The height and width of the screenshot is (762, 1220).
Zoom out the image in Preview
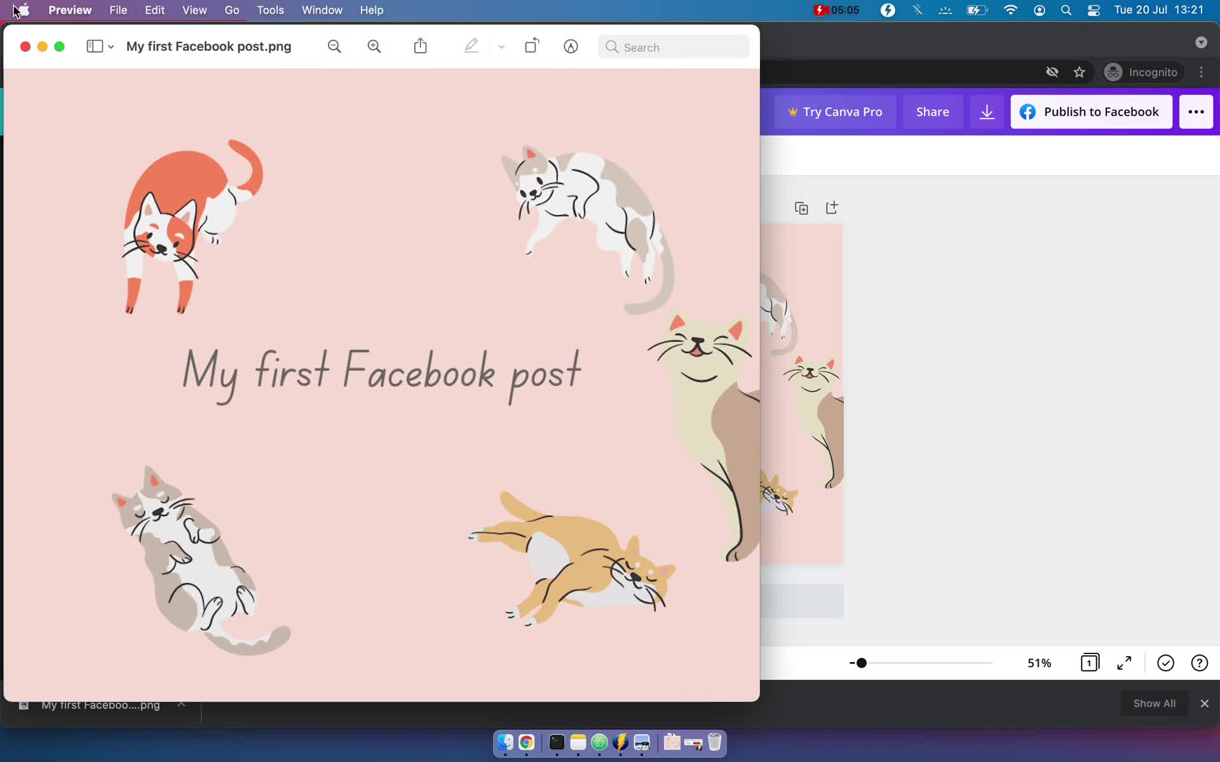click(x=334, y=46)
